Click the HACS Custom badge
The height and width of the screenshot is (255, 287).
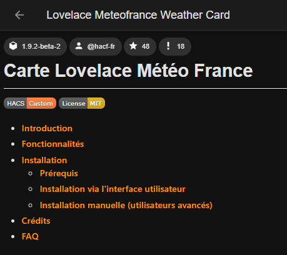click(30, 103)
